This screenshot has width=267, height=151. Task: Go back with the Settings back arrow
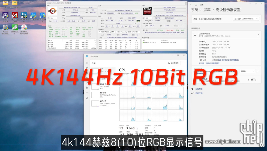[191, 5]
